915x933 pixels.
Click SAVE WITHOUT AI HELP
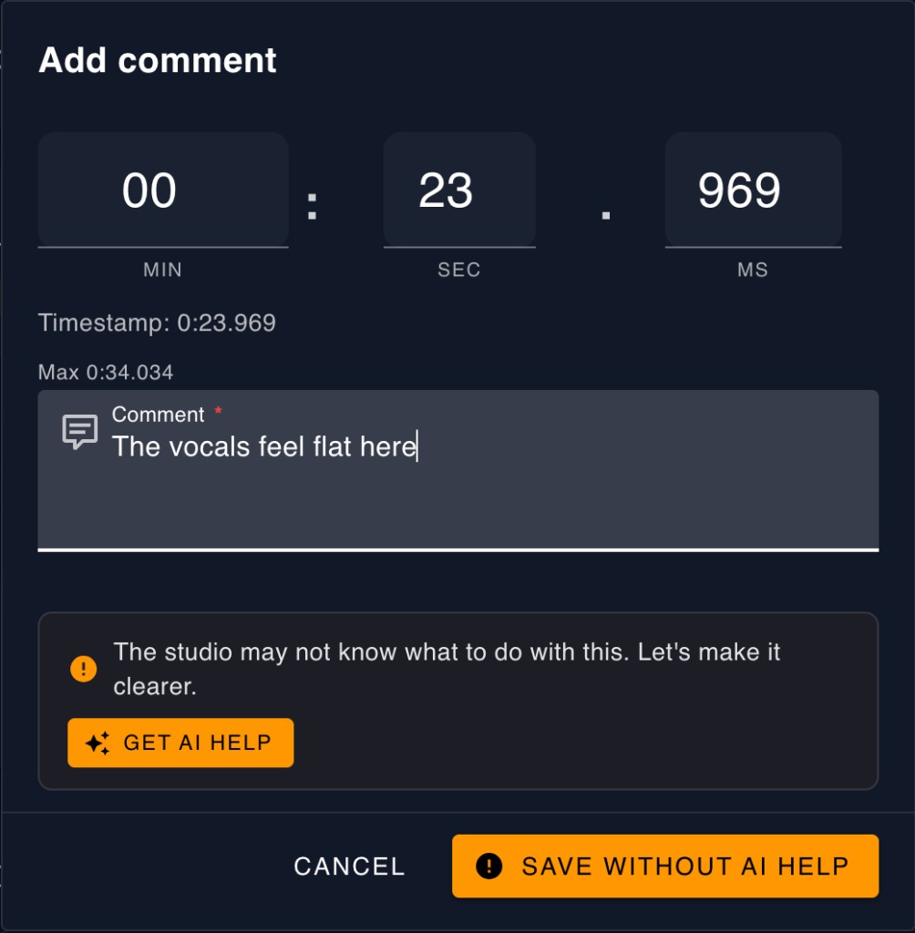click(x=665, y=866)
